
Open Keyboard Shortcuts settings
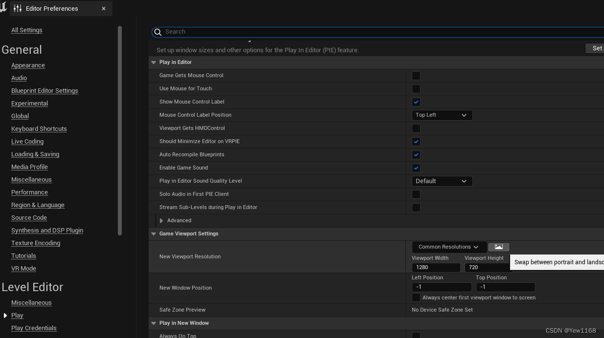[x=39, y=129]
